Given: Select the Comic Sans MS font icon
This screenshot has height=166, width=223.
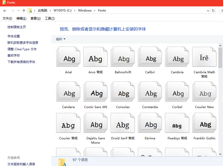Looking at the screenshot, I should click(x=95, y=91).
